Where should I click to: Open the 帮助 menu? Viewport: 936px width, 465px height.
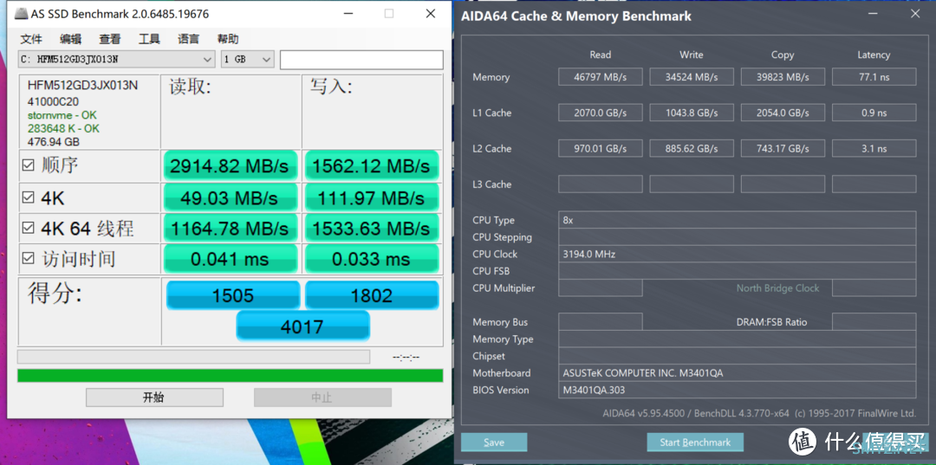coord(228,39)
